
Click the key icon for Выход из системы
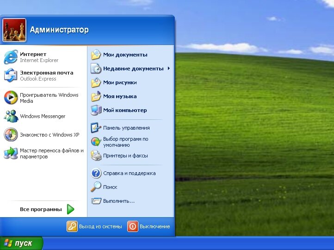click(x=72, y=226)
